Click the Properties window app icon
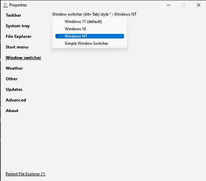This screenshot has width=206, height=181. point(5,5)
